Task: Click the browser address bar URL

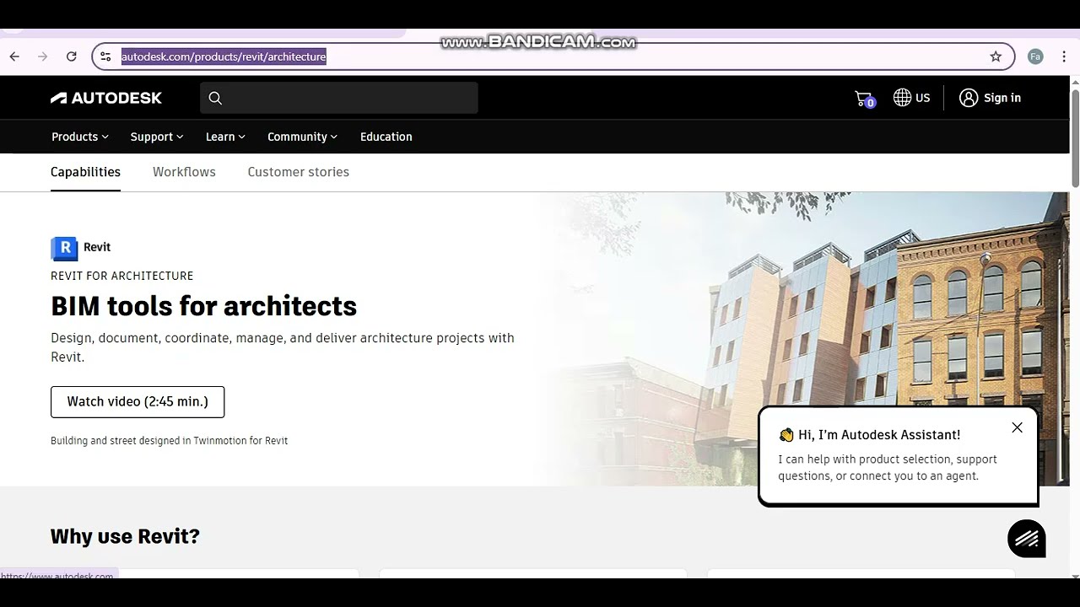Action: (x=224, y=56)
